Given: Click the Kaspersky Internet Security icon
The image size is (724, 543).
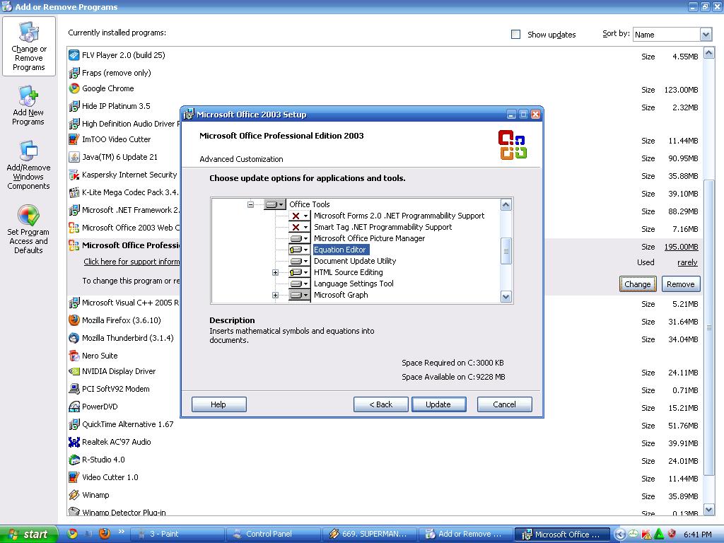Looking at the screenshot, I should [74, 175].
